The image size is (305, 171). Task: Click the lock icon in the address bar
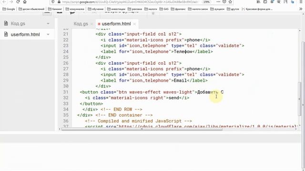click(59, 2)
